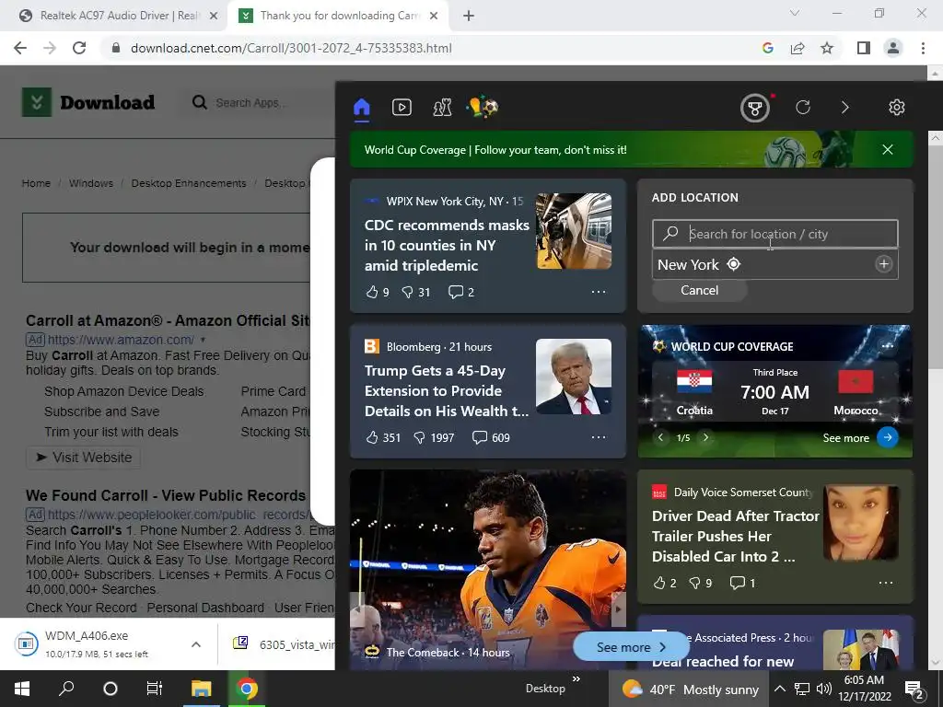Click the blue See more feed button
The height and width of the screenshot is (707, 943).
coord(631,647)
